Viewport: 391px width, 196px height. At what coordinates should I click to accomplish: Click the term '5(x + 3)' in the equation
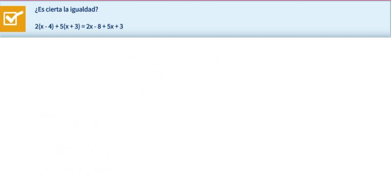click(70, 26)
